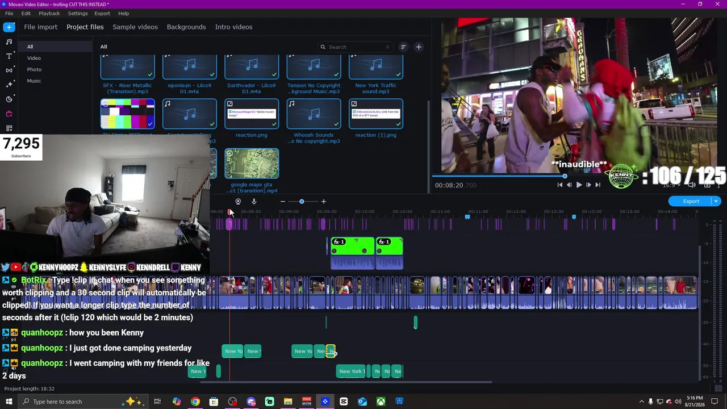The width and height of the screenshot is (727, 409).
Task: Open Task View from the taskbar
Action: 157,402
